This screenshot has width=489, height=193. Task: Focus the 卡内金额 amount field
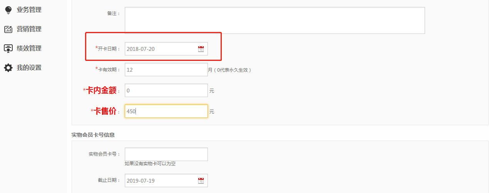click(166, 91)
